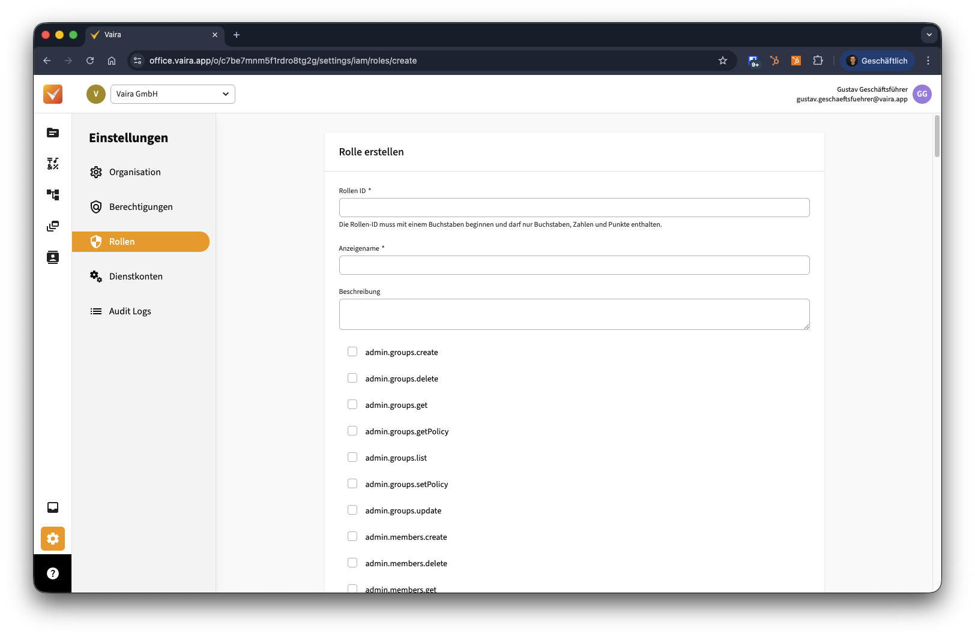The height and width of the screenshot is (637, 975).
Task: Open the Dienstkonten settings page
Action: (x=136, y=277)
